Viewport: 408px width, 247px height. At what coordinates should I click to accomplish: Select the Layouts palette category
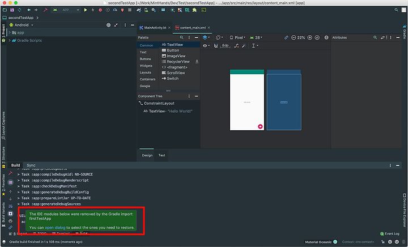click(146, 73)
